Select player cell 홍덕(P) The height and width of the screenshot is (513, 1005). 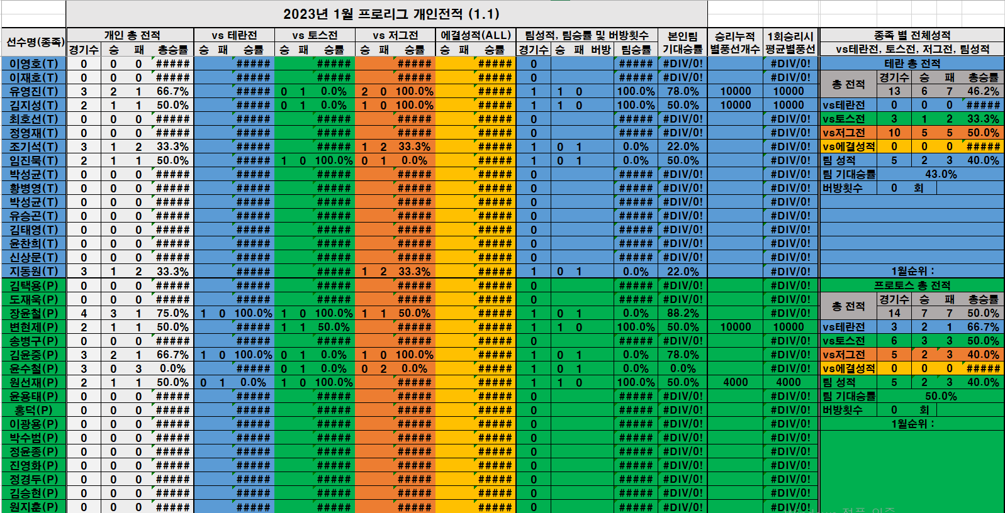(x=34, y=410)
